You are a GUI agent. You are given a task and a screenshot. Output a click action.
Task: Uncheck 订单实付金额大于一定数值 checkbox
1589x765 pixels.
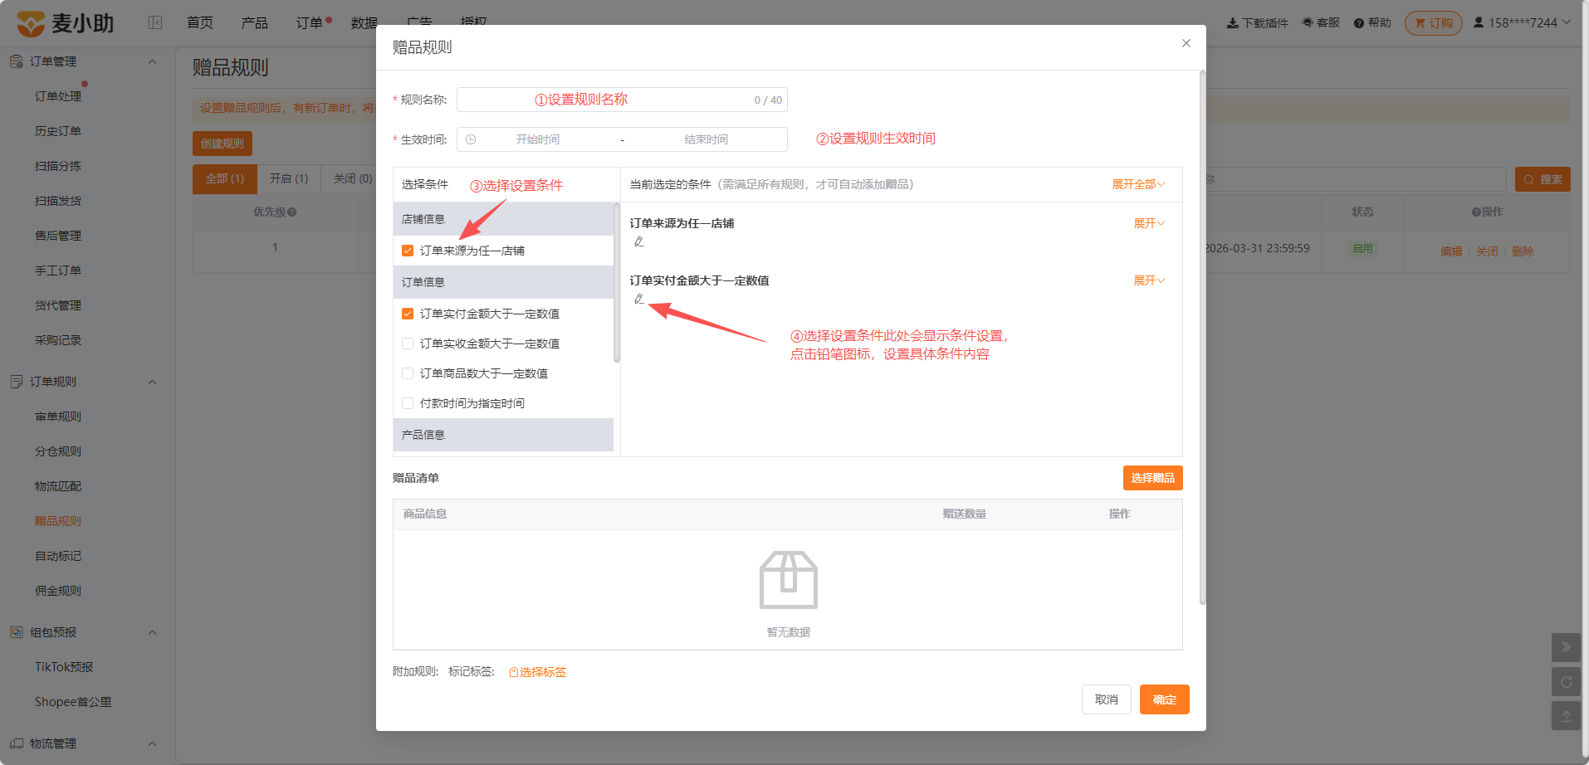(x=408, y=314)
